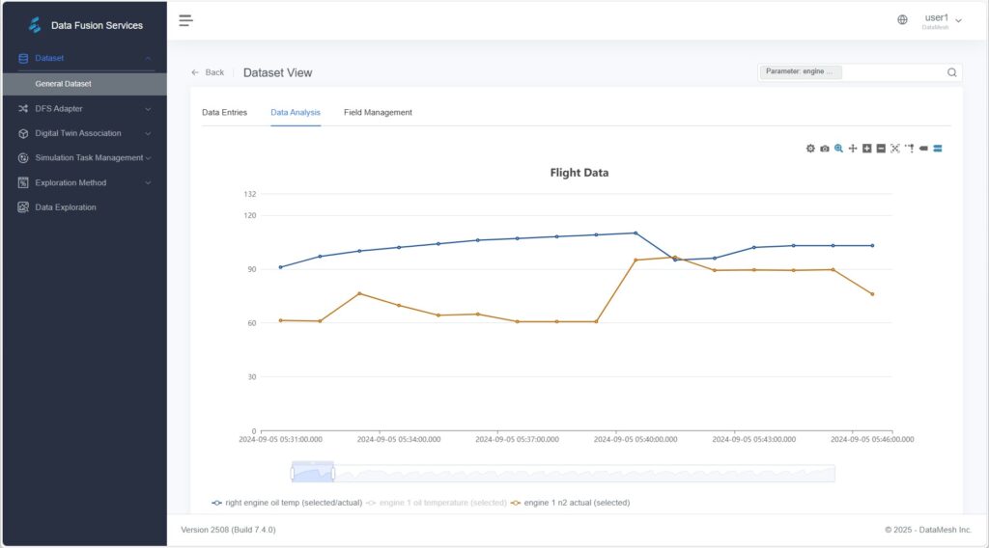Expand Digital Twin Association section
The image size is (989, 548).
[x=84, y=133]
